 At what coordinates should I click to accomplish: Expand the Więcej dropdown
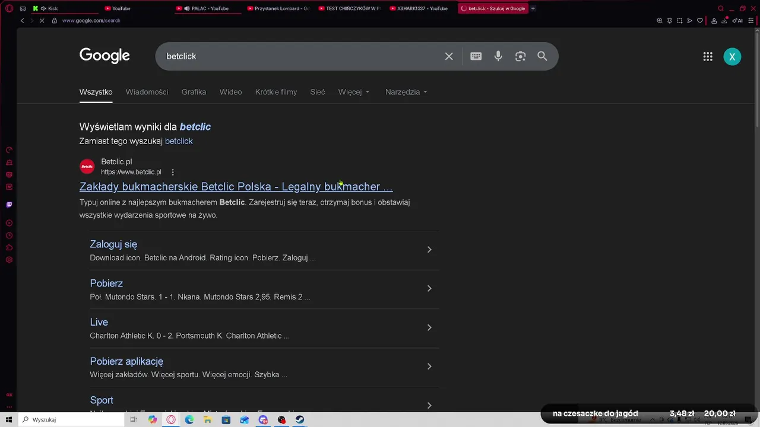[354, 92]
